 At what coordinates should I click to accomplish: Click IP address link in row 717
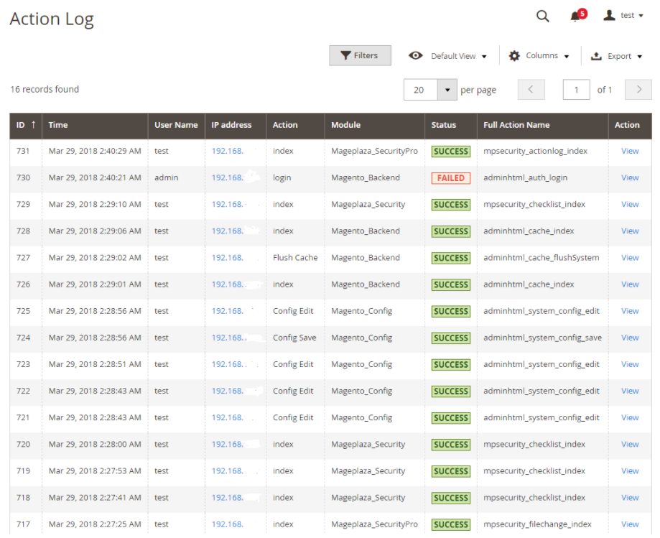(228, 524)
